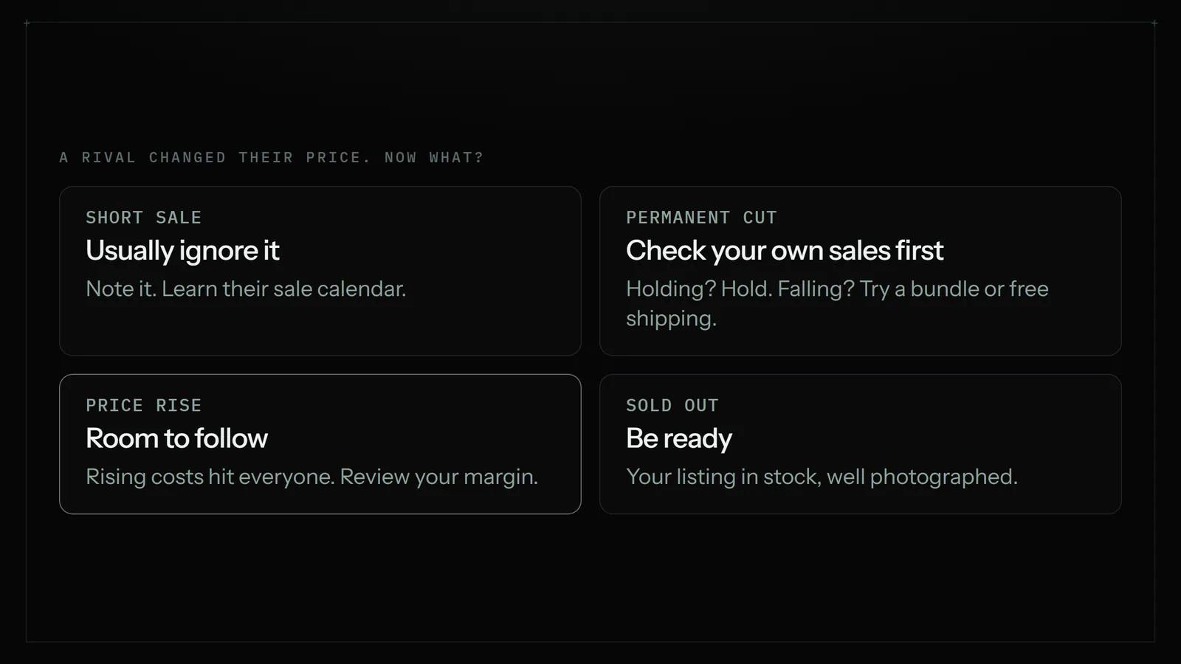Open the highlighted Price Rise card
The image size is (1181, 664).
pyautogui.click(x=320, y=444)
